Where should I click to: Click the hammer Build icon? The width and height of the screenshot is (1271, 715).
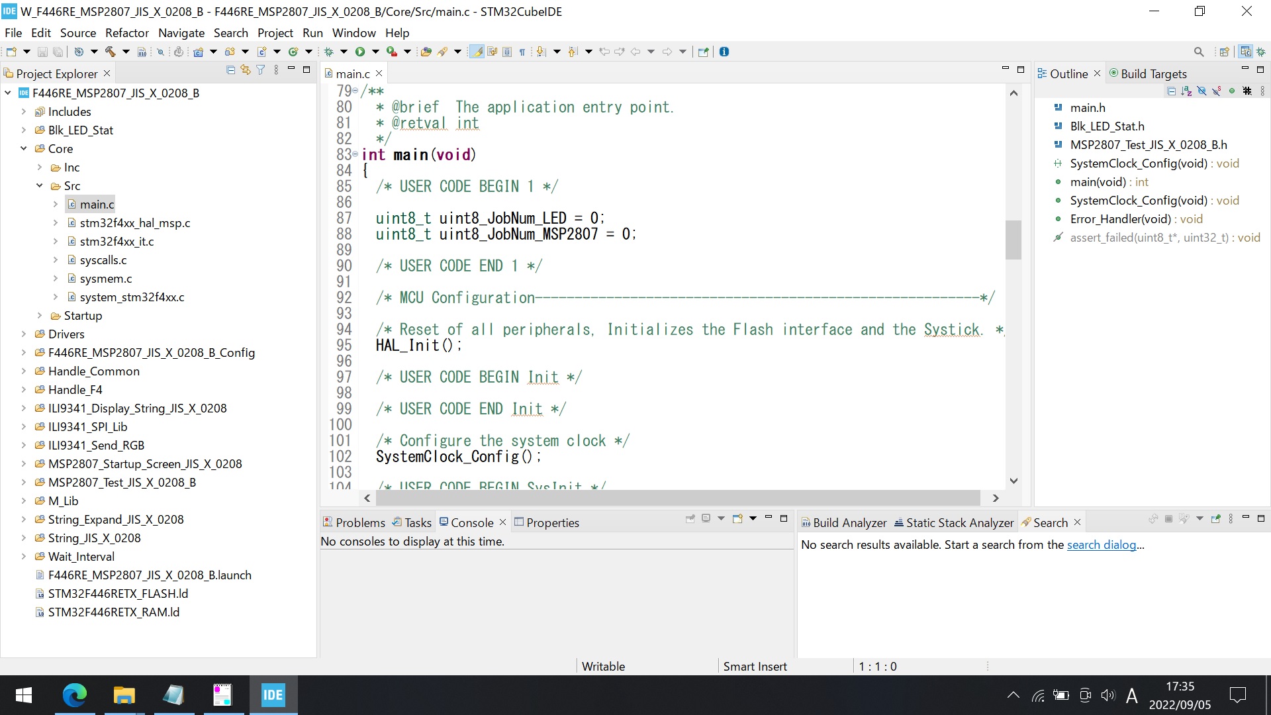click(110, 52)
